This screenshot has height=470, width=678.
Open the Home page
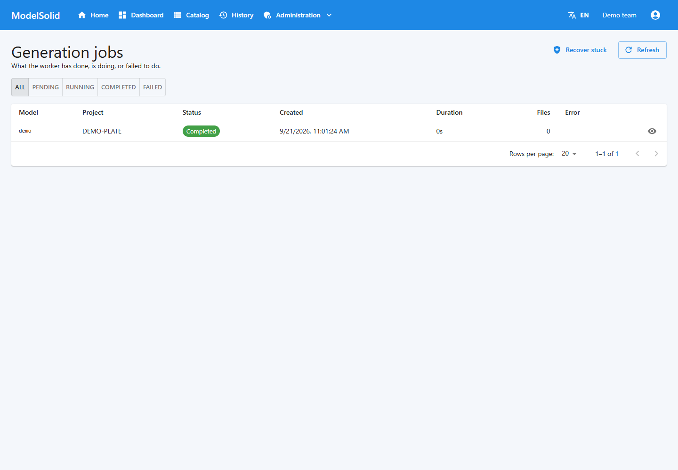coord(93,15)
